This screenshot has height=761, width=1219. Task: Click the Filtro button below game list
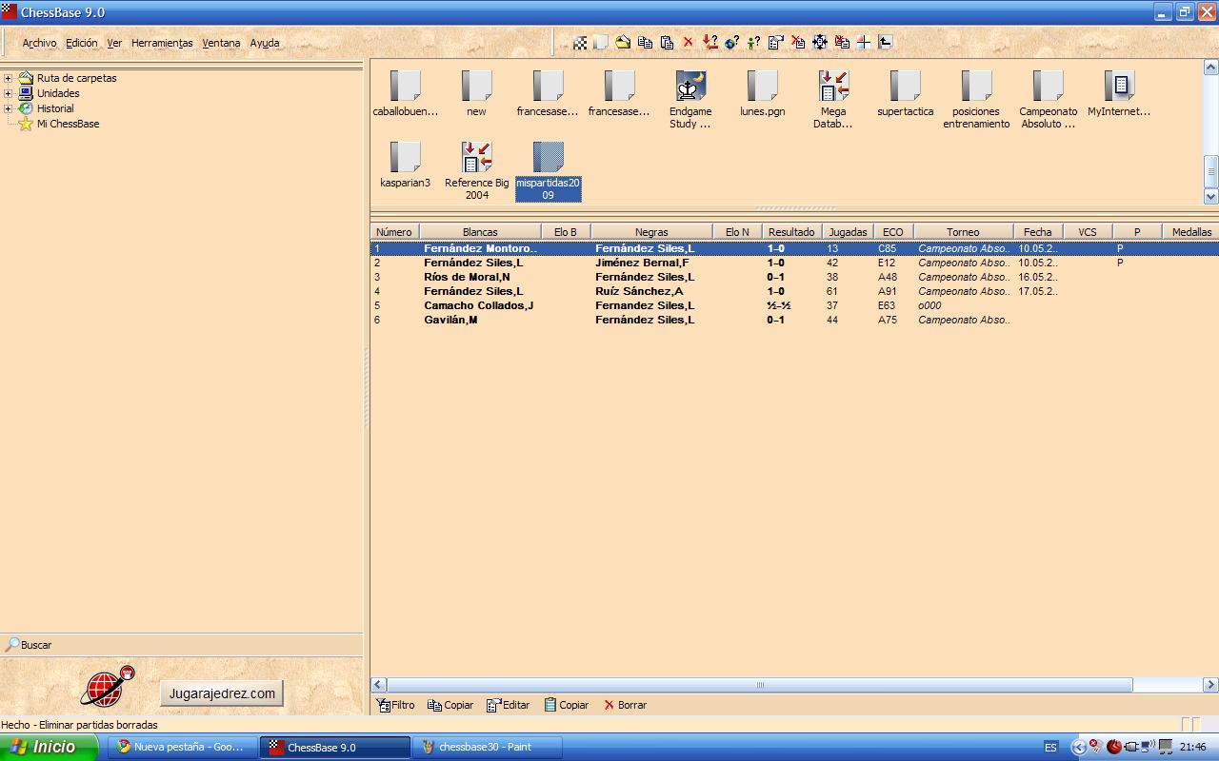click(395, 705)
